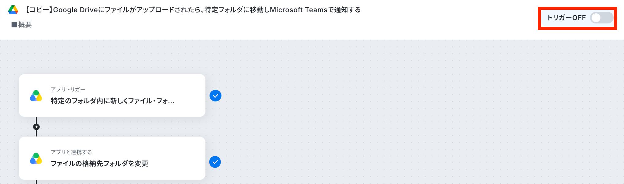Click the Google Drive icon in the アプリトリガー card
The width and height of the screenshot is (624, 184).
click(x=36, y=96)
